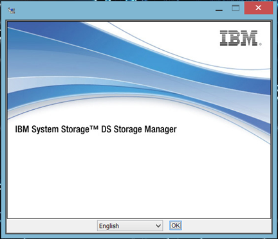The height and width of the screenshot is (239, 278).
Task: Select the IBM logo on the splash image
Action: [241, 38]
